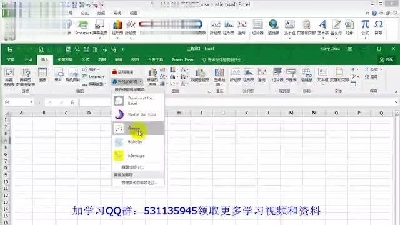Open the 3D Map icon
Viewport: 400px width, 225px height.
219,76
